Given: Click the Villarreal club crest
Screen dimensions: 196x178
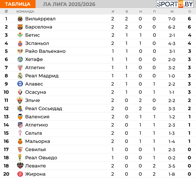Looking at the screenshot, I should tap(20, 19).
